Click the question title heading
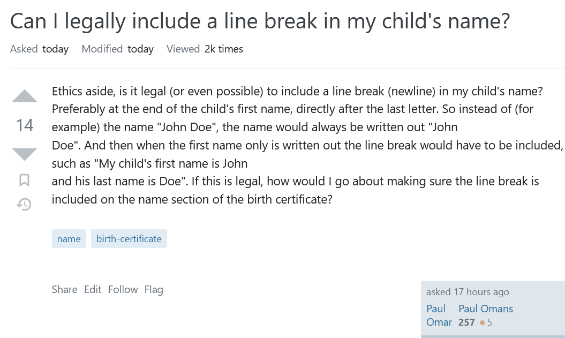 tap(260, 21)
